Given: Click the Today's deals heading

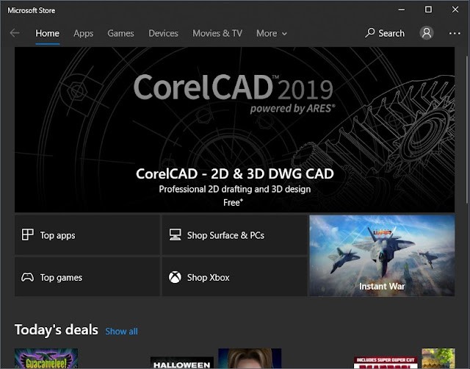Looking at the screenshot, I should pos(57,330).
